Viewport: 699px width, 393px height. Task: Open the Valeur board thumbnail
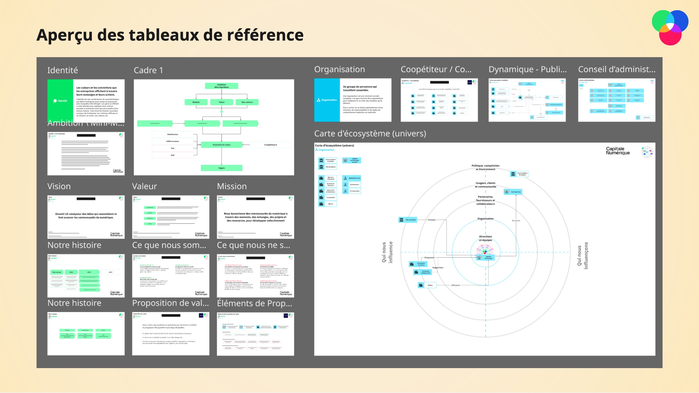171,217
